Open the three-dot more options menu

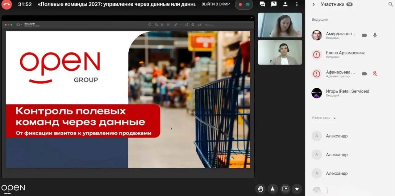[x=297, y=4]
